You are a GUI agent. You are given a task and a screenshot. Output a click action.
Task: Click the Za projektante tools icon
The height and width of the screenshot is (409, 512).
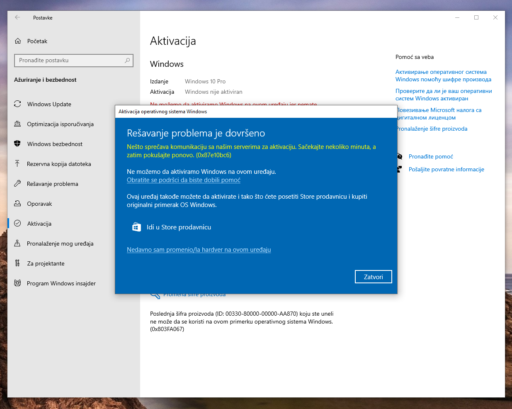pos(17,263)
